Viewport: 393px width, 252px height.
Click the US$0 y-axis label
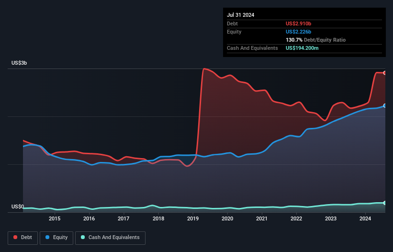(18, 206)
